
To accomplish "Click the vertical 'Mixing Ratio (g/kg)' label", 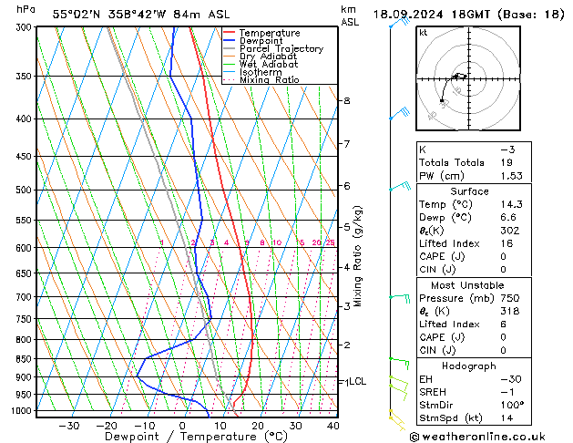I will pyautogui.click(x=357, y=256).
